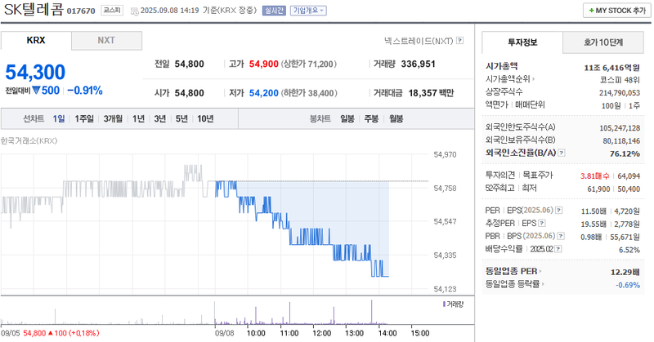
Task: Click the 코스피 48위 rank value
Action: tap(620, 80)
